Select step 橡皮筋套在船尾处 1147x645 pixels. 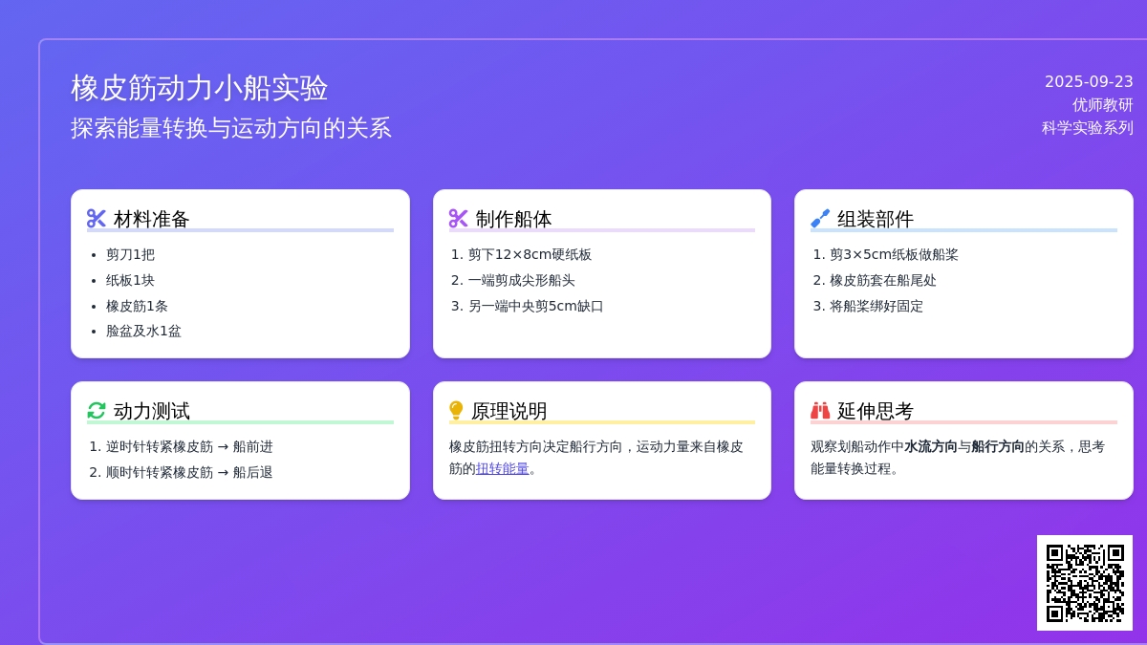point(882,281)
